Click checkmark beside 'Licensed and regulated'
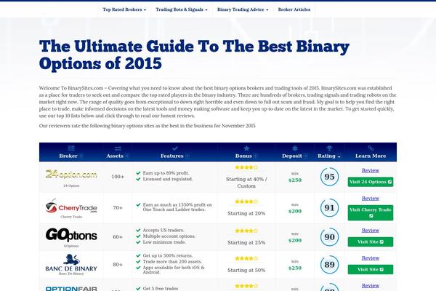 [x=138, y=179]
